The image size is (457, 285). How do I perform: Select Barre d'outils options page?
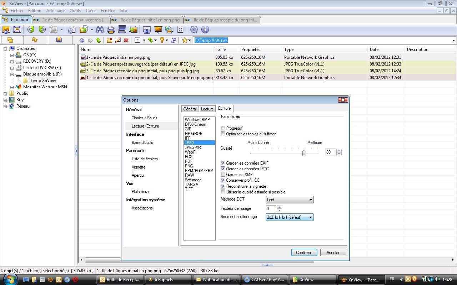(142, 142)
